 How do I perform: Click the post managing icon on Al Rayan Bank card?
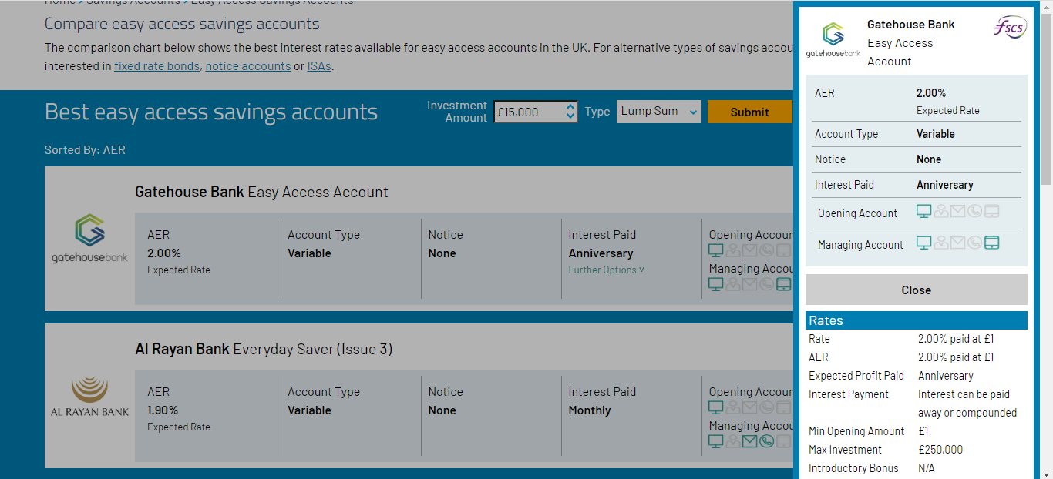tap(750, 441)
